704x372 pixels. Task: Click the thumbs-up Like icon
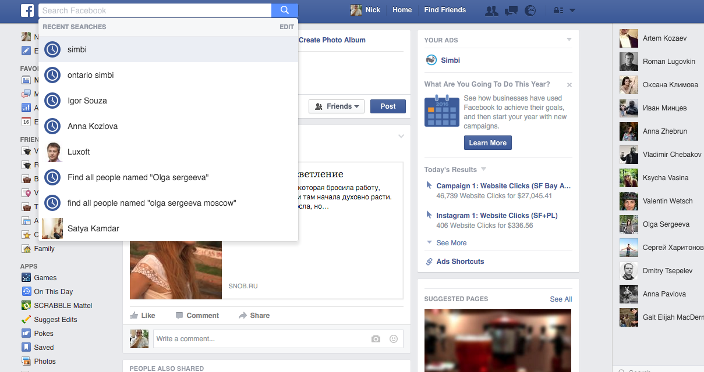(135, 315)
